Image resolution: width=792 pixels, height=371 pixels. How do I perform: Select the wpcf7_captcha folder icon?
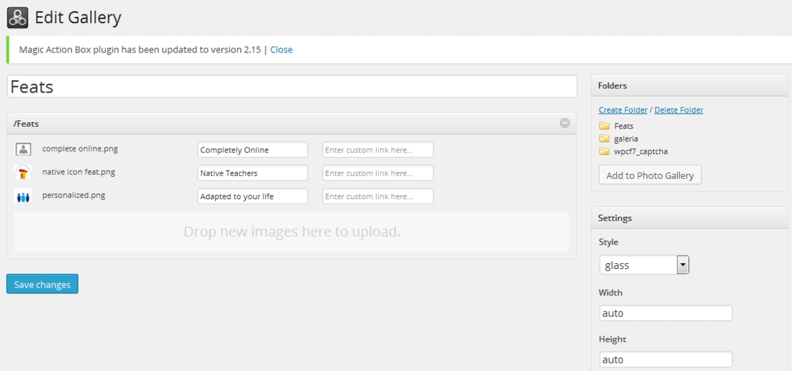pos(604,151)
